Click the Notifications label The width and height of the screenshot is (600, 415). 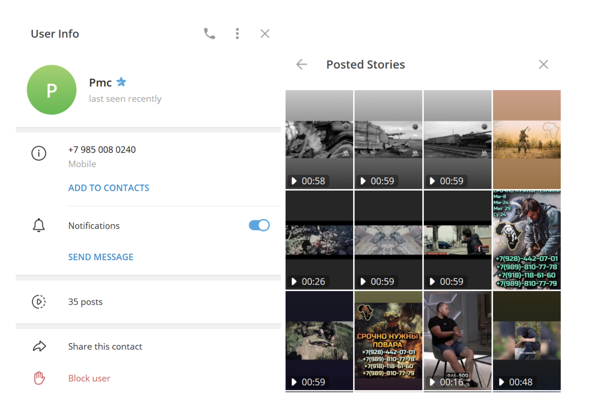[94, 226]
